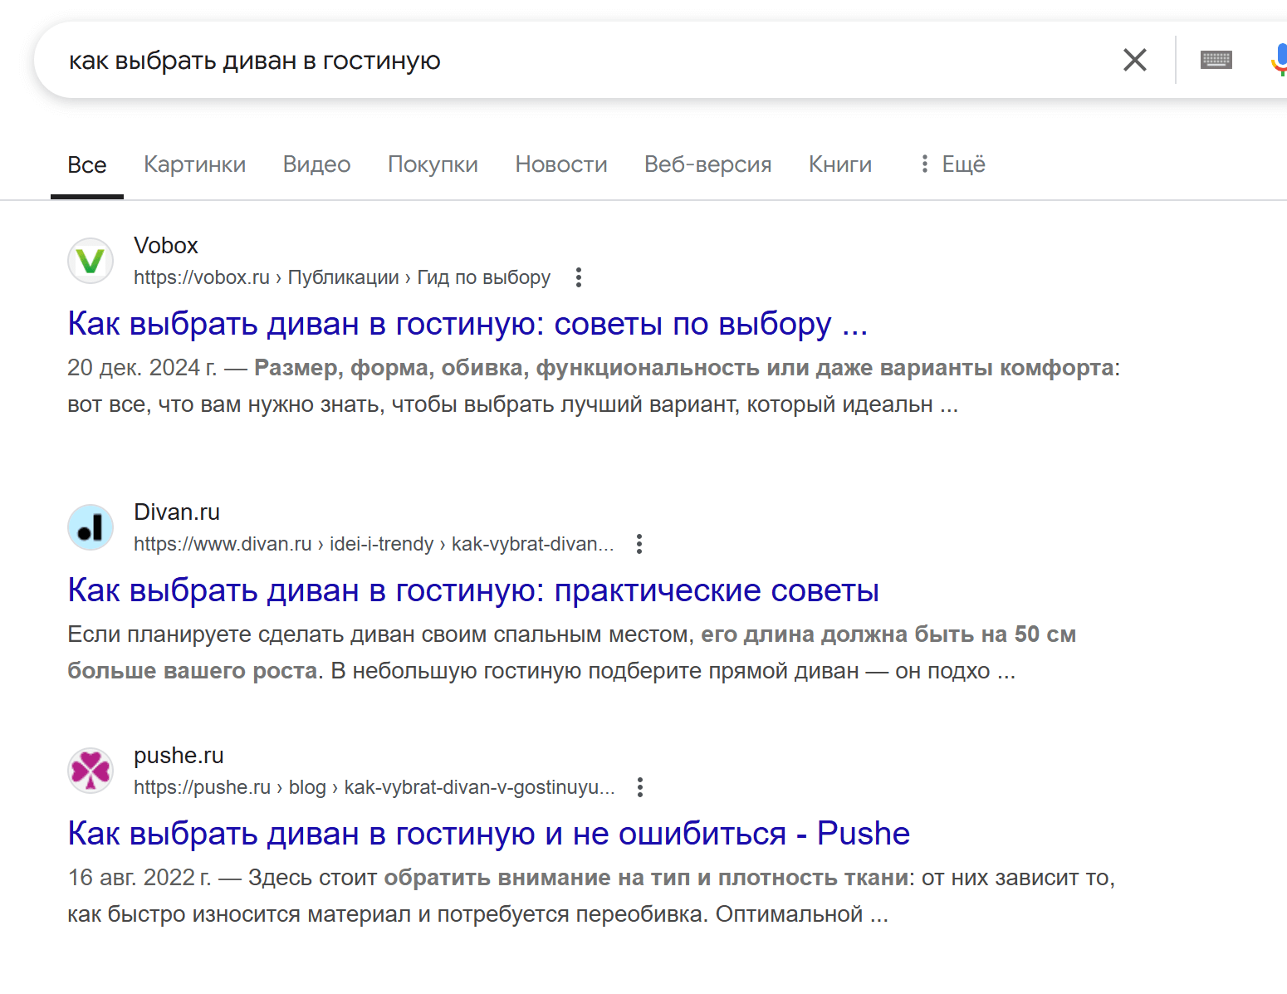Click the Divan.ru favicon
Viewport: 1287px width, 994px height.
[x=90, y=526]
